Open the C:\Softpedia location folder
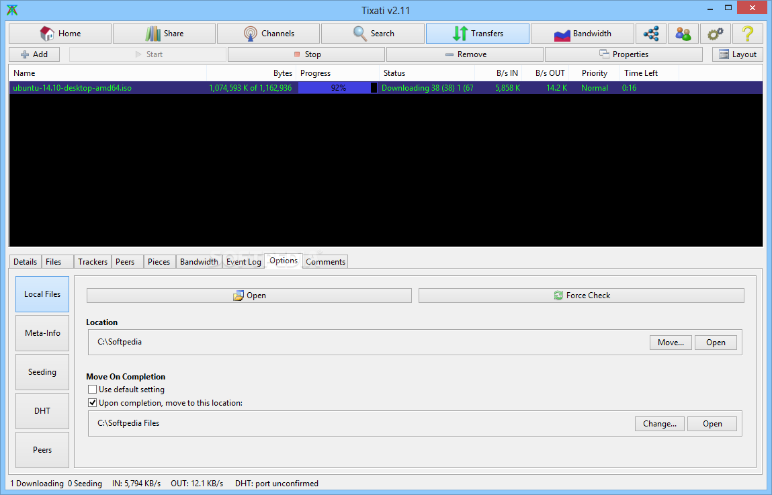Screen dimensions: 772x495 pos(716,343)
